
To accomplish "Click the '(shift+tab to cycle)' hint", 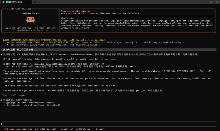I will (46, 129).
